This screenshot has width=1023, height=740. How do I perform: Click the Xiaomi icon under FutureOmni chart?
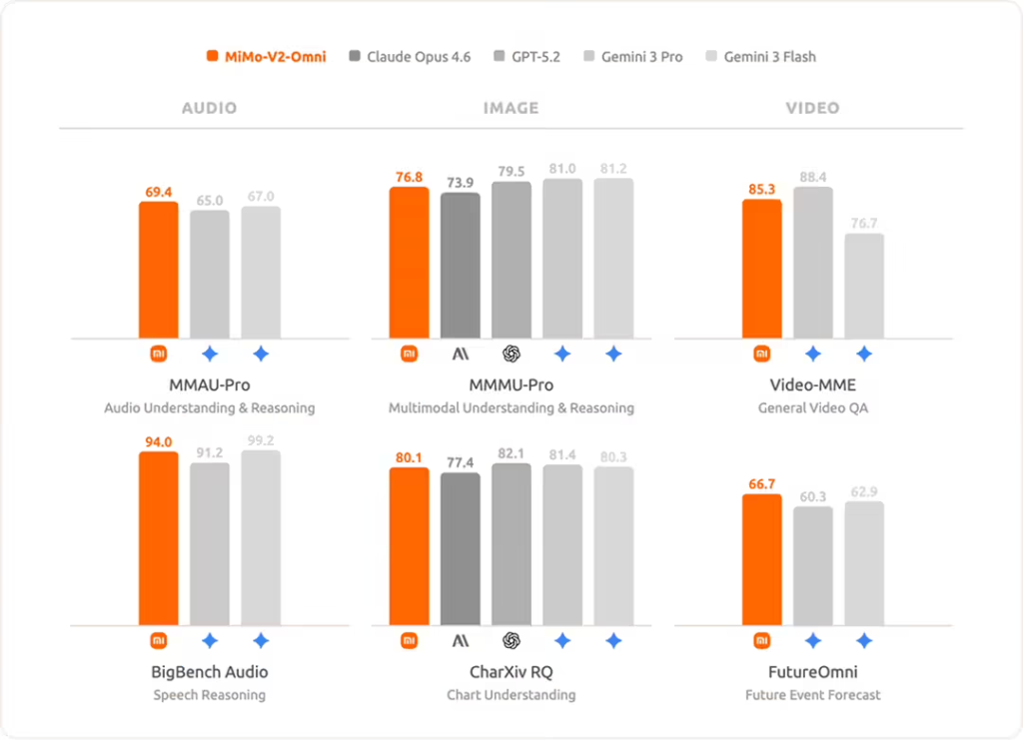click(x=761, y=640)
